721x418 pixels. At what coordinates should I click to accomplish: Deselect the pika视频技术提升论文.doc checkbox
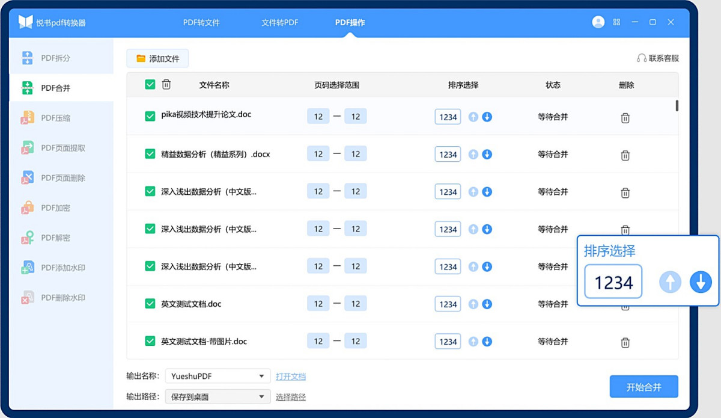click(x=150, y=116)
